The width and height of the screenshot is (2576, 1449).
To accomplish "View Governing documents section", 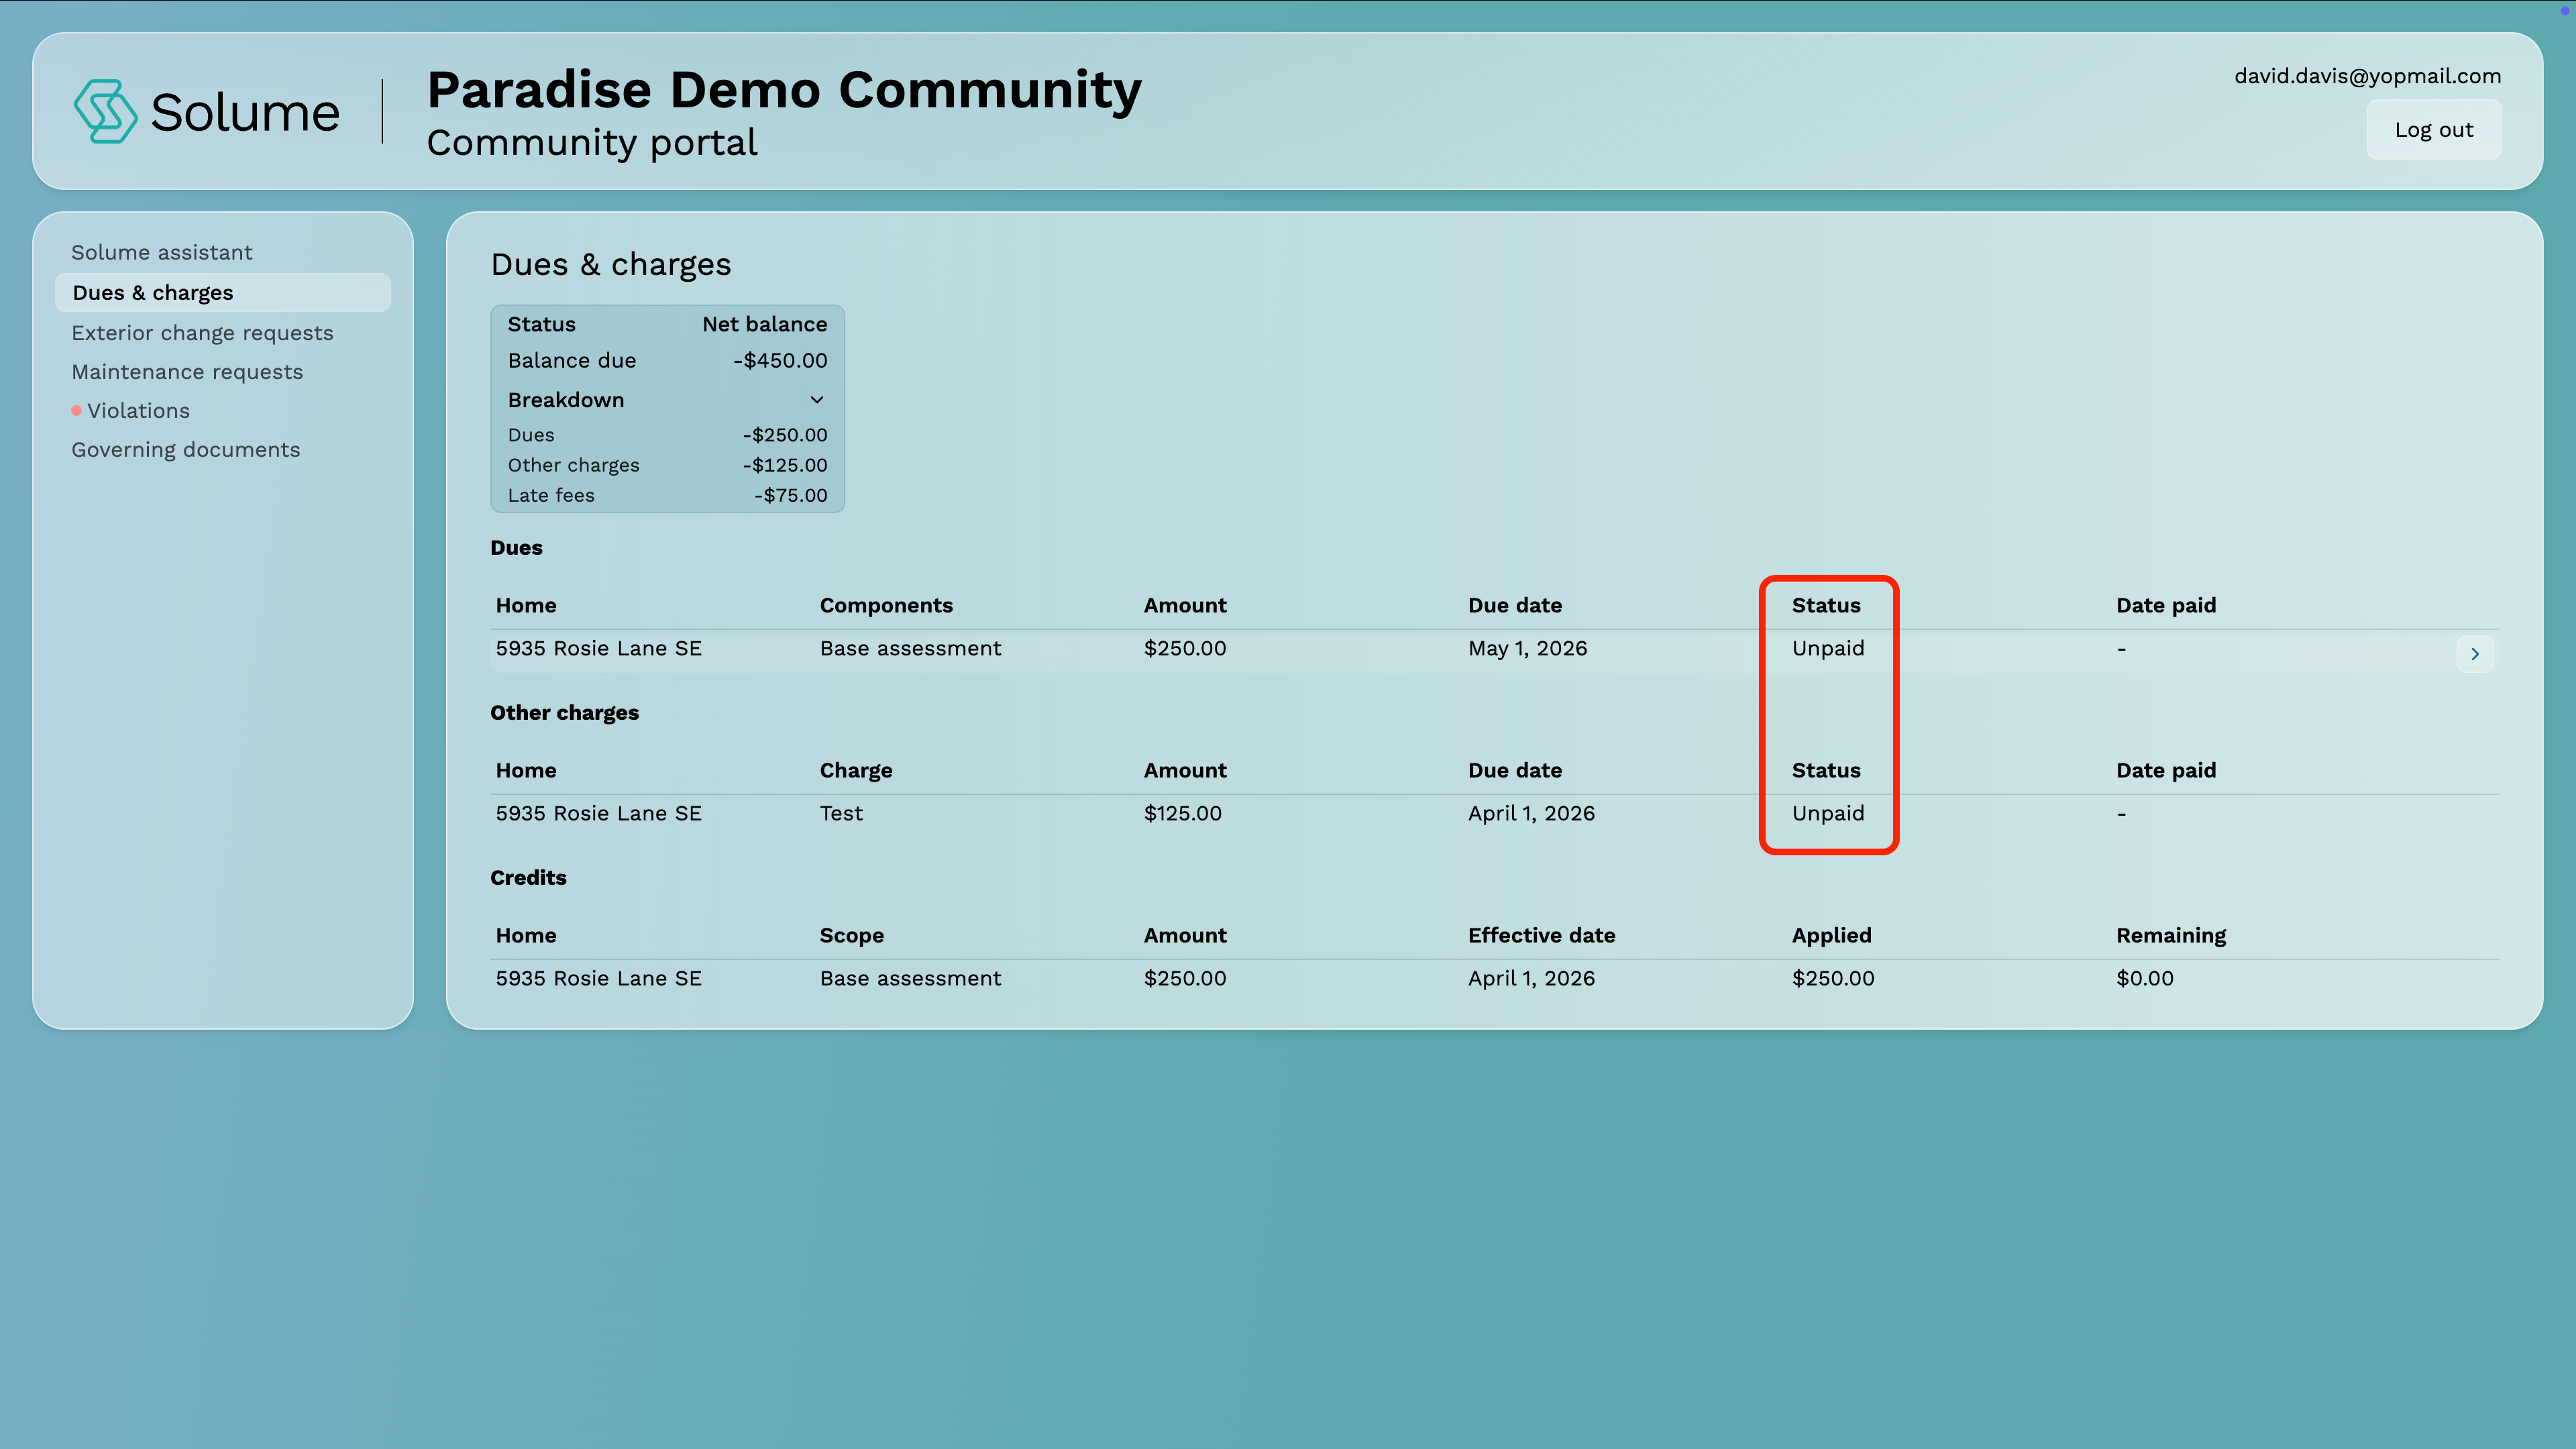I will pos(185,450).
